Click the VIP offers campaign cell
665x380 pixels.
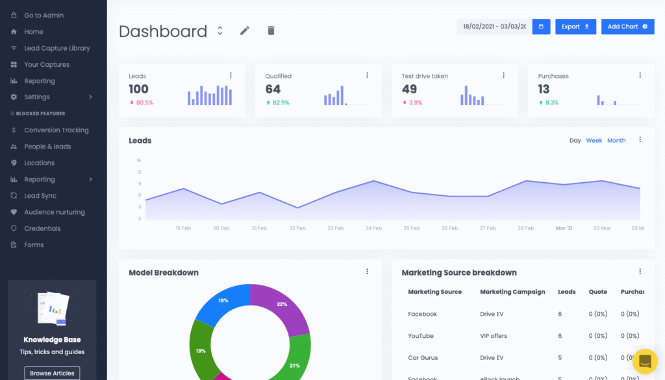(x=494, y=336)
